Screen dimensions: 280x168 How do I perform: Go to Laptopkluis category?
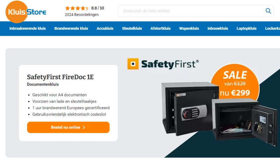[246, 28]
